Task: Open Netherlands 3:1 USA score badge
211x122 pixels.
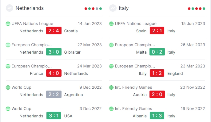Action: (x=54, y=116)
